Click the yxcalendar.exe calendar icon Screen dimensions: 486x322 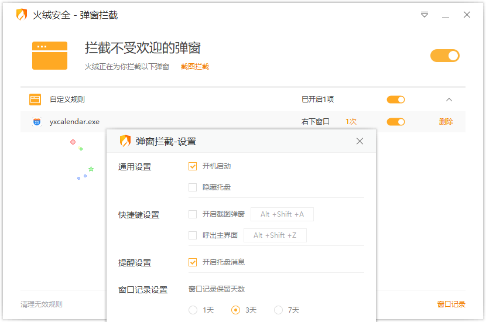[37, 122]
